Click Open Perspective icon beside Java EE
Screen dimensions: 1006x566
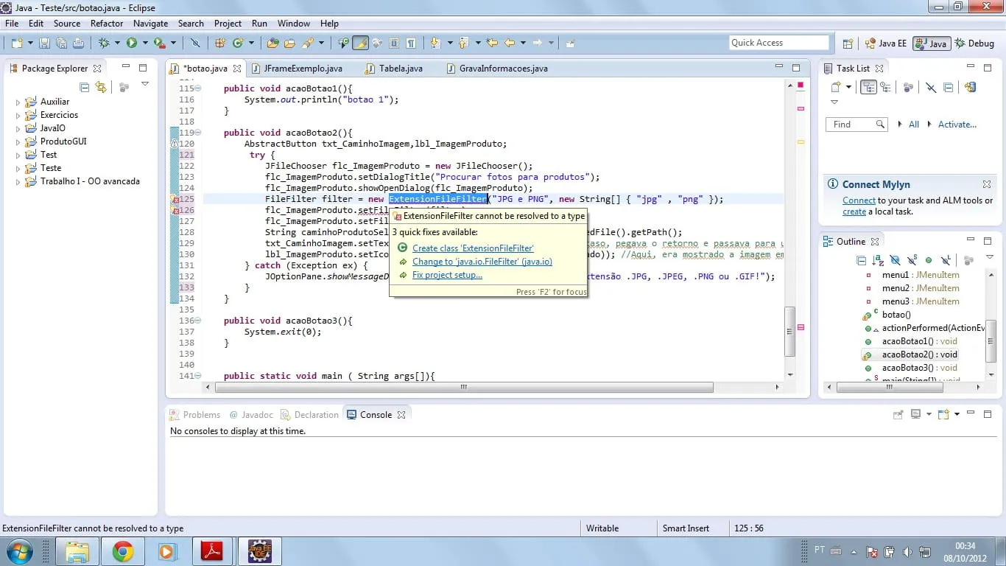pyautogui.click(x=848, y=43)
